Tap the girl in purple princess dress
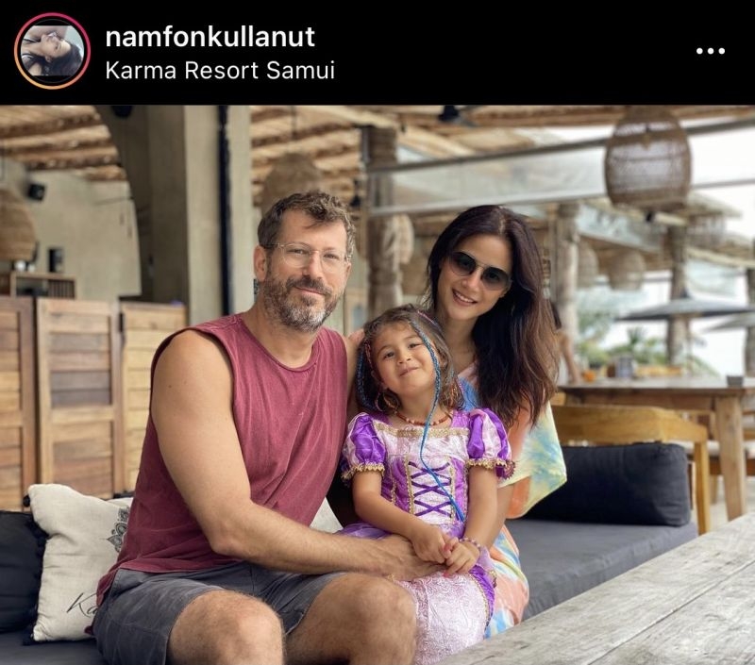Screen dimensions: 755x665 (424, 481)
